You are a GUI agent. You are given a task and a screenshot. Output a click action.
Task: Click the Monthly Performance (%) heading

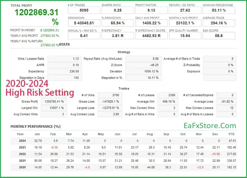36,126
